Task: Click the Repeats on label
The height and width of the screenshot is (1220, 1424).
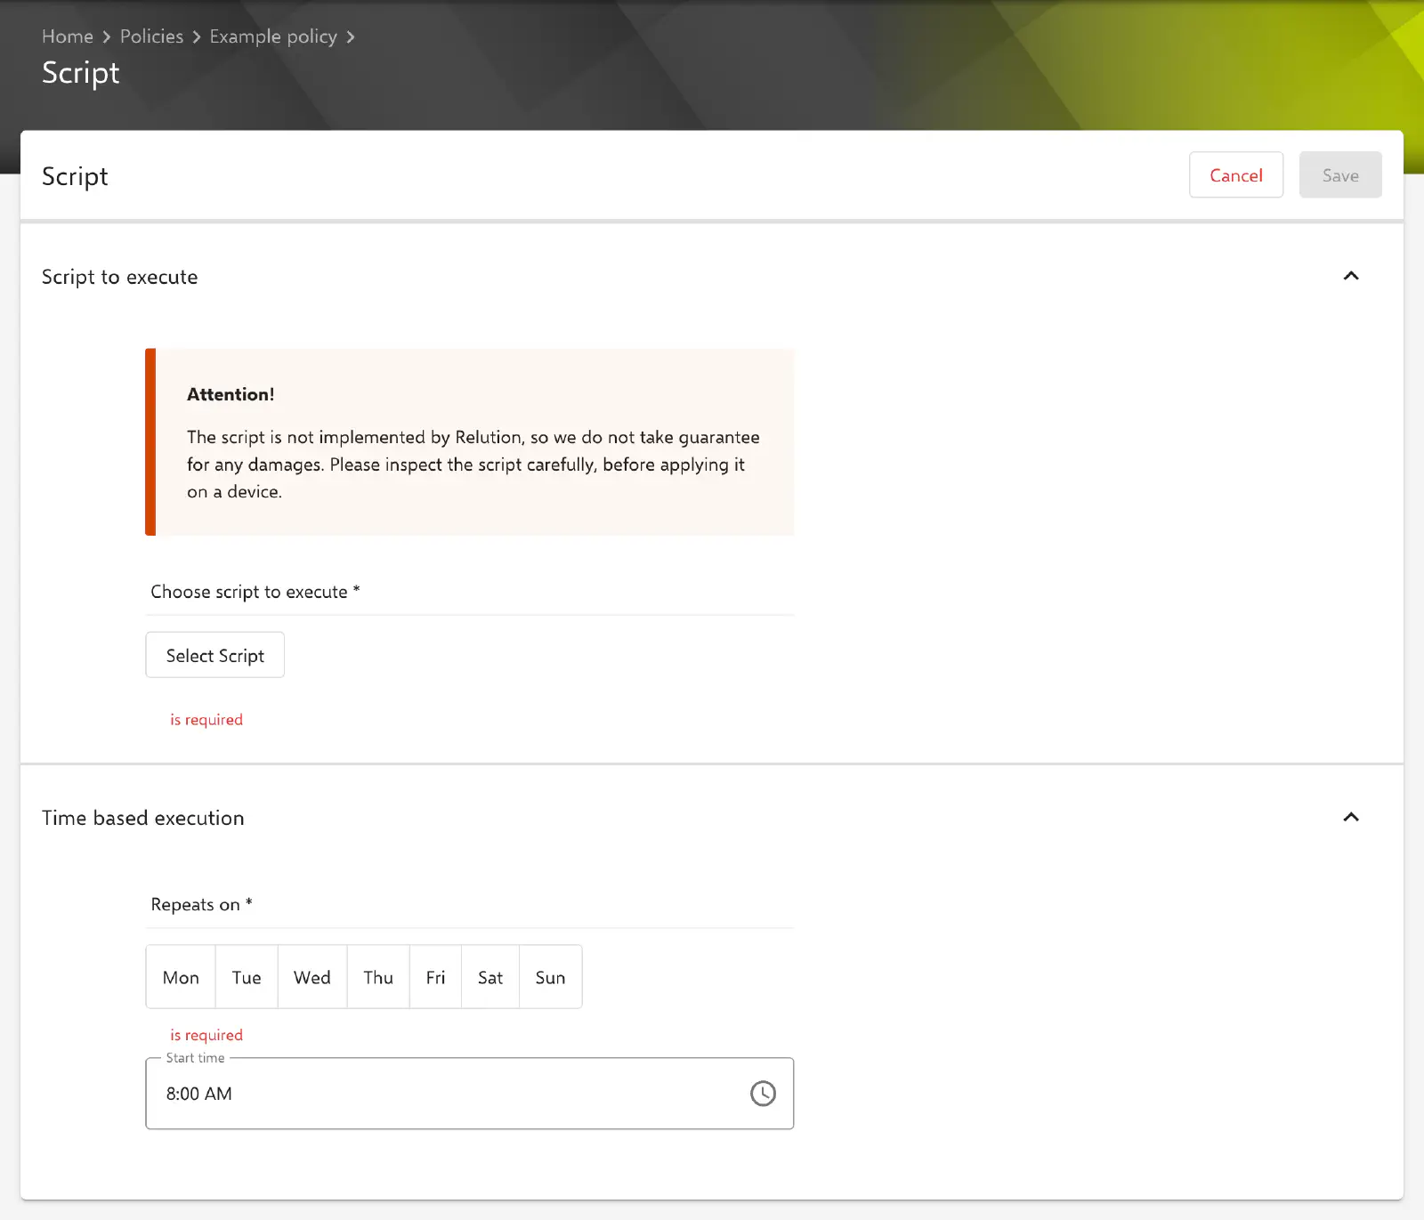Action: point(202,904)
